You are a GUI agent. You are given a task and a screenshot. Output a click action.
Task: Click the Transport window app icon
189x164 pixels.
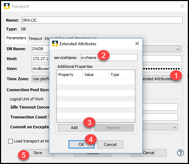[x=7, y=6]
